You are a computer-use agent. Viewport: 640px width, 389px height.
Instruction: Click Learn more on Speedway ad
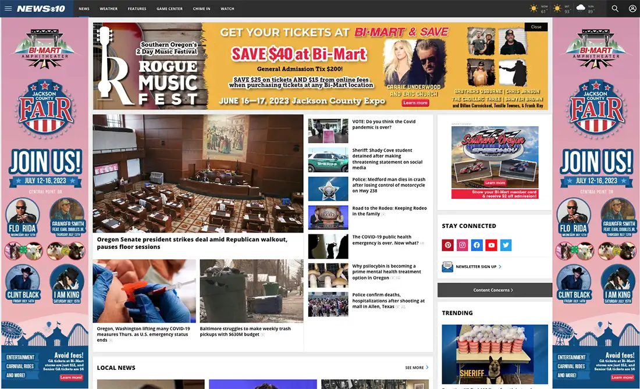coord(495,183)
